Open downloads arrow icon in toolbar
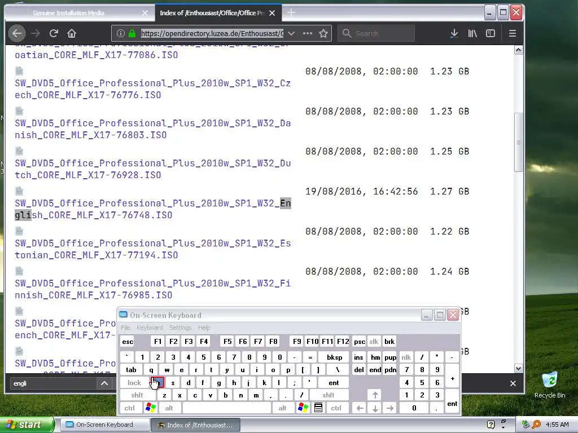The image size is (578, 433). (454, 33)
